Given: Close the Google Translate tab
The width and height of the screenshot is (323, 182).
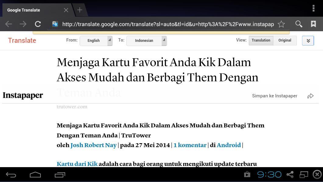Looking at the screenshot, I should (66, 10).
